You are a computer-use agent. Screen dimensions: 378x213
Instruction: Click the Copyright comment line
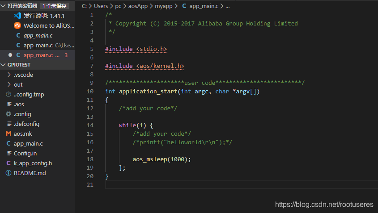[x=203, y=24]
